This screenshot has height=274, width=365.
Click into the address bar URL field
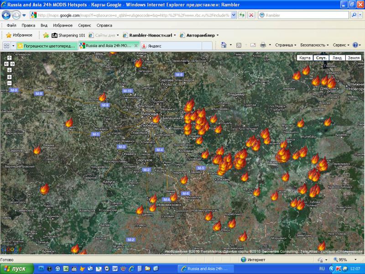click(133, 16)
